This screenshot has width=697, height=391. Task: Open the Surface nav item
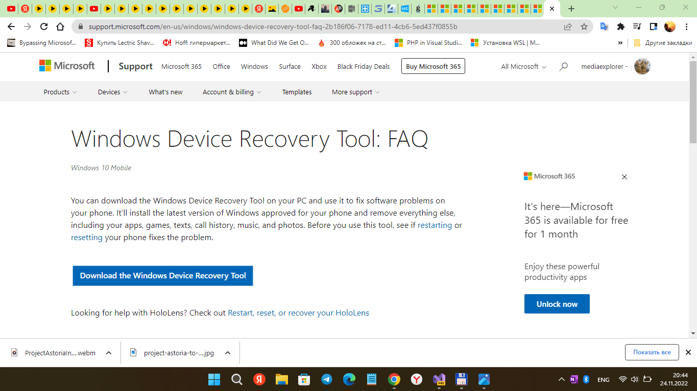pyautogui.click(x=290, y=66)
